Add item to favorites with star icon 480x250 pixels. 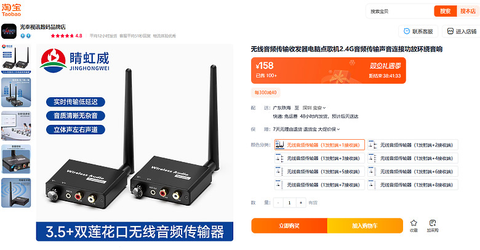click(x=414, y=223)
